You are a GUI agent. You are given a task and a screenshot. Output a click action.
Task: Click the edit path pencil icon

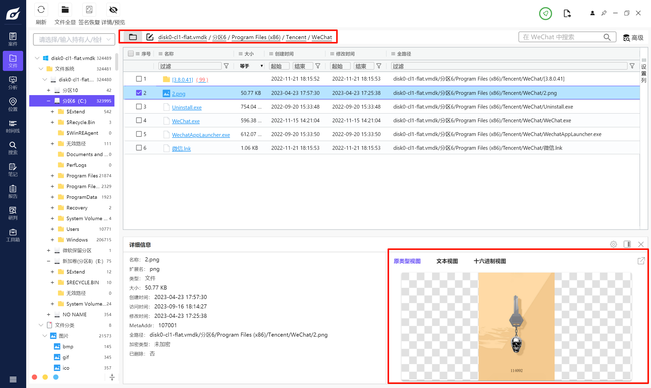[x=150, y=37]
